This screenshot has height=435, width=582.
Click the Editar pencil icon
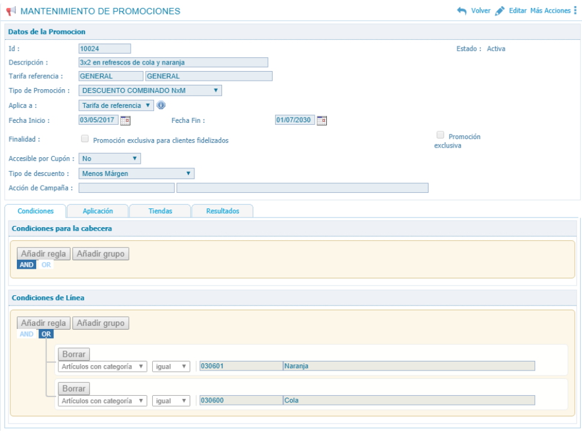(499, 11)
